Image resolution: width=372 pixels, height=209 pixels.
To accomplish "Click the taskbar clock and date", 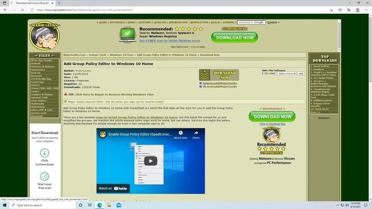I will 355,205.
